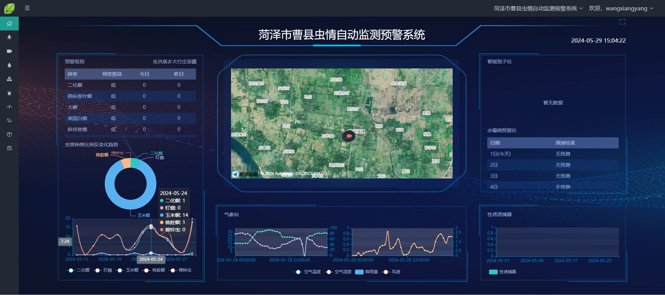The image size is (665, 295).
Task: Click the red camera marker on map
Action: point(349,136)
